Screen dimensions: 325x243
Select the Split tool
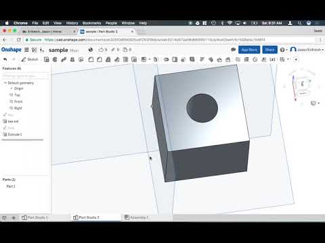[x=175, y=59]
